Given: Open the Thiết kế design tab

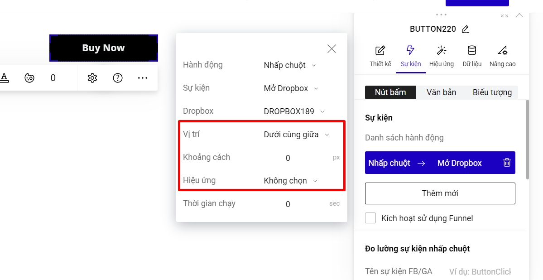Looking at the screenshot, I should [380, 56].
